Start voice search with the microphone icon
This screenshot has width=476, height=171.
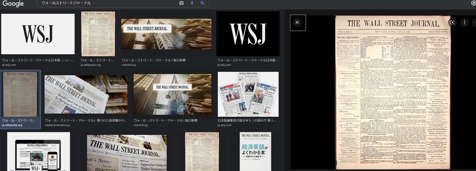pyautogui.click(x=192, y=3)
